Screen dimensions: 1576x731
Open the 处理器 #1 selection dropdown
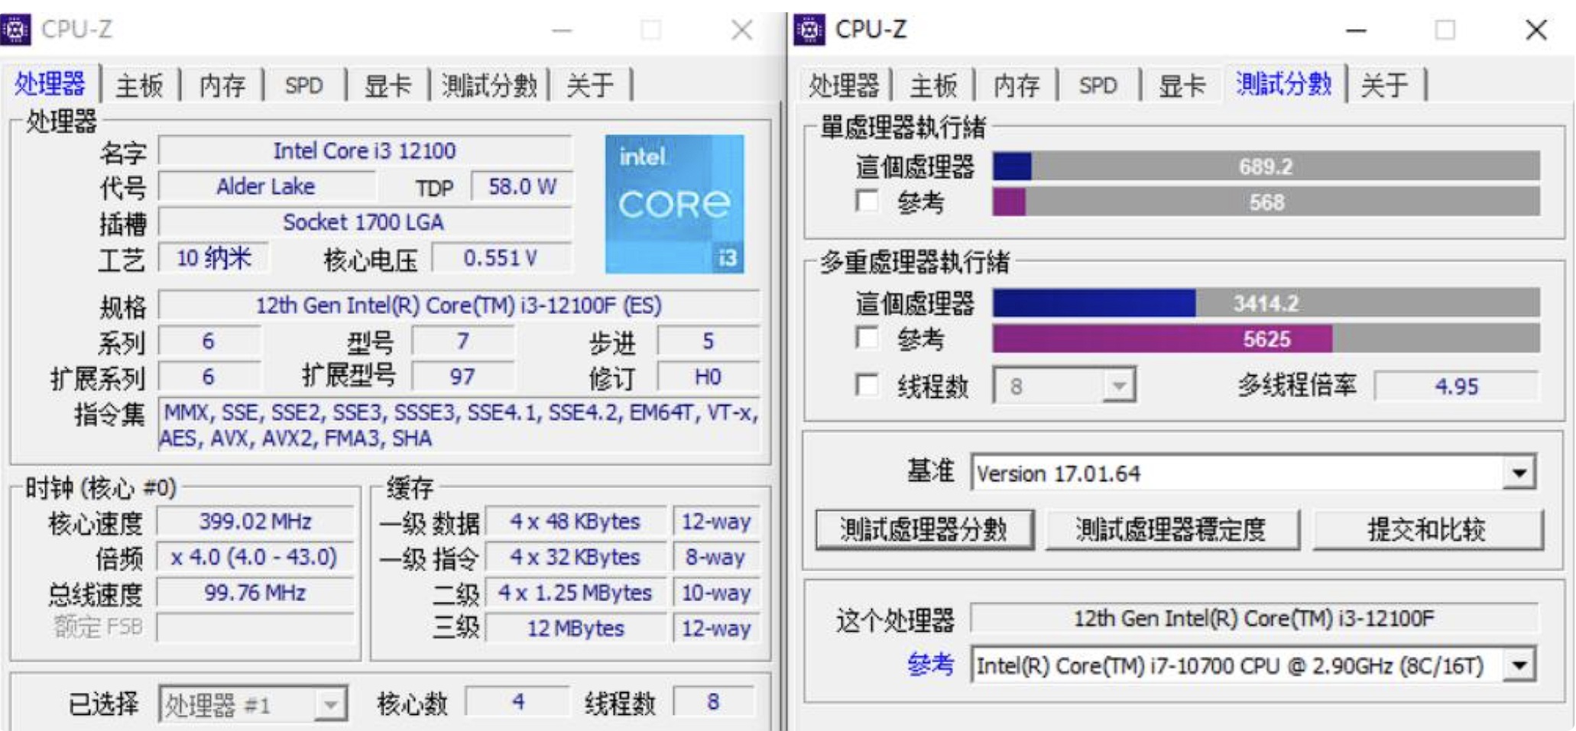point(330,704)
